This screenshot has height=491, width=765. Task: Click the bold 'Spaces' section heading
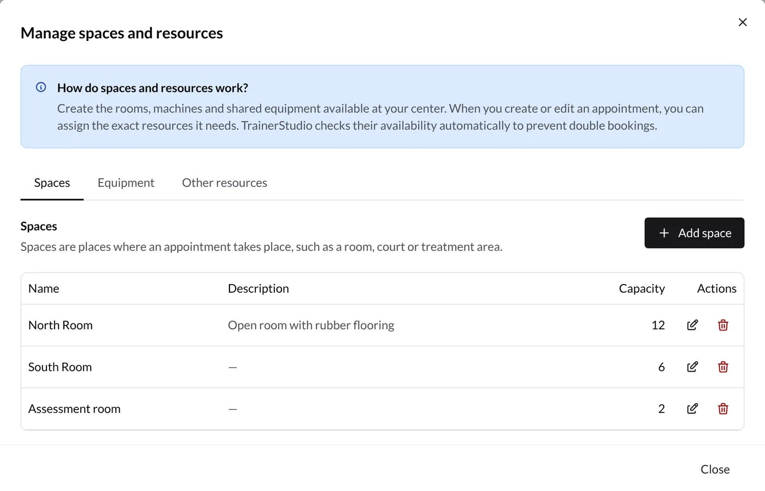39,226
